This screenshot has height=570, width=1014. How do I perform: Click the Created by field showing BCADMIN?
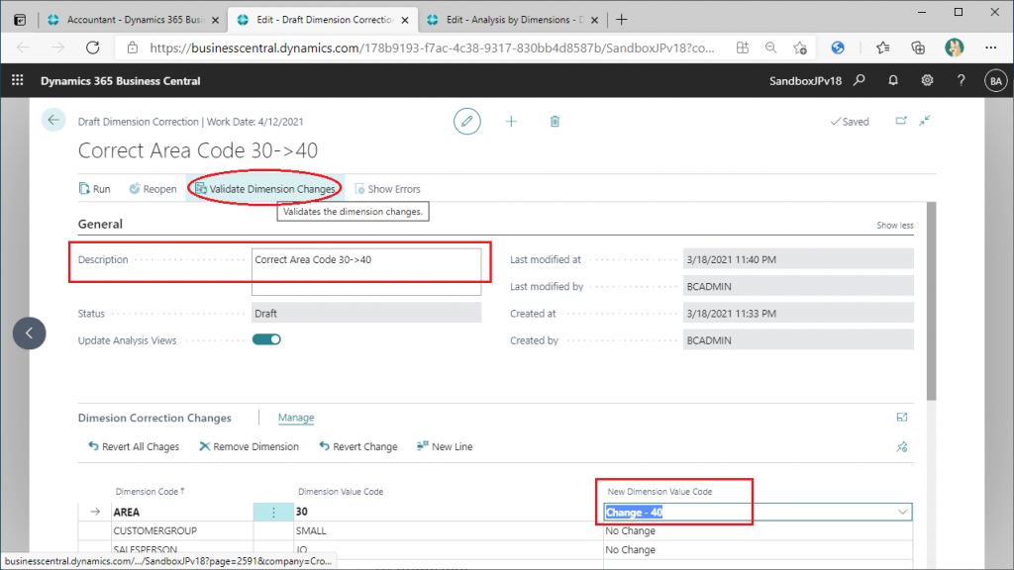[x=798, y=340]
